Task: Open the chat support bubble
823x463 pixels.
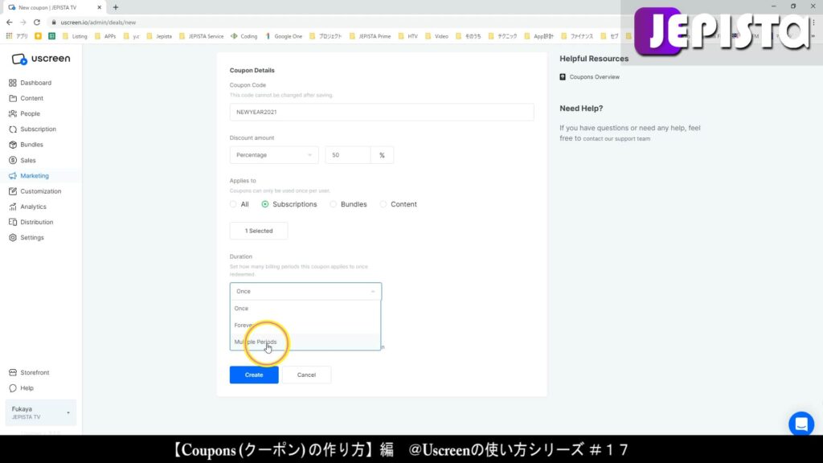Action: point(801,424)
